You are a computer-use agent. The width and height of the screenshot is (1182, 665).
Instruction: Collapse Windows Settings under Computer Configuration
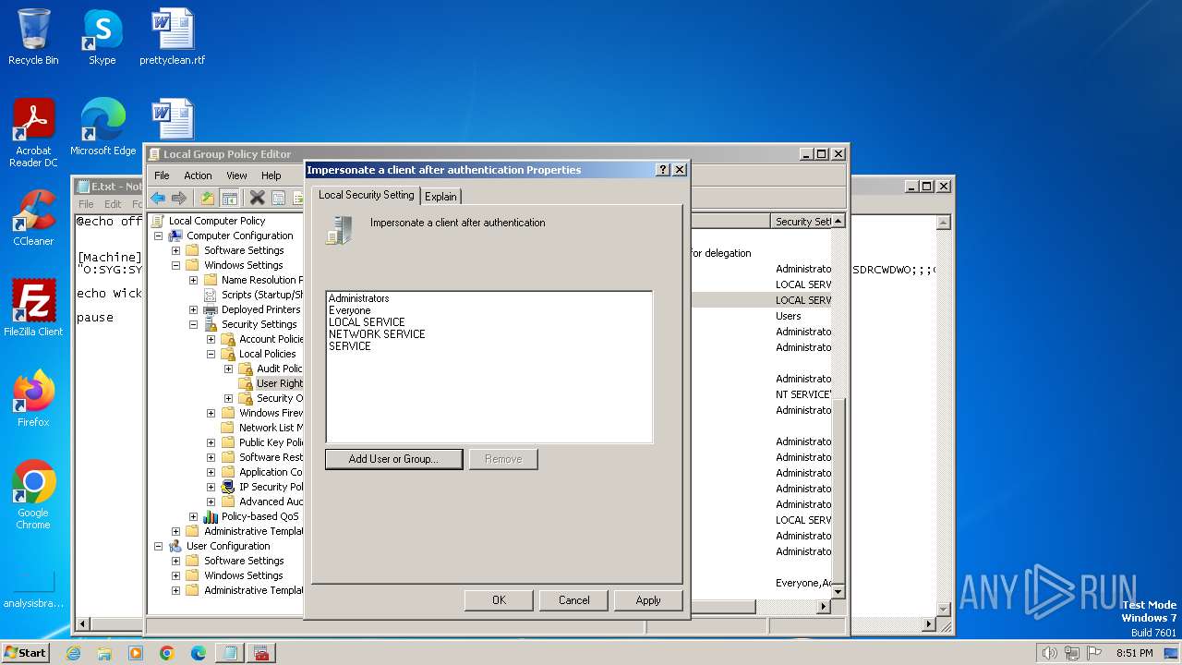(x=175, y=265)
